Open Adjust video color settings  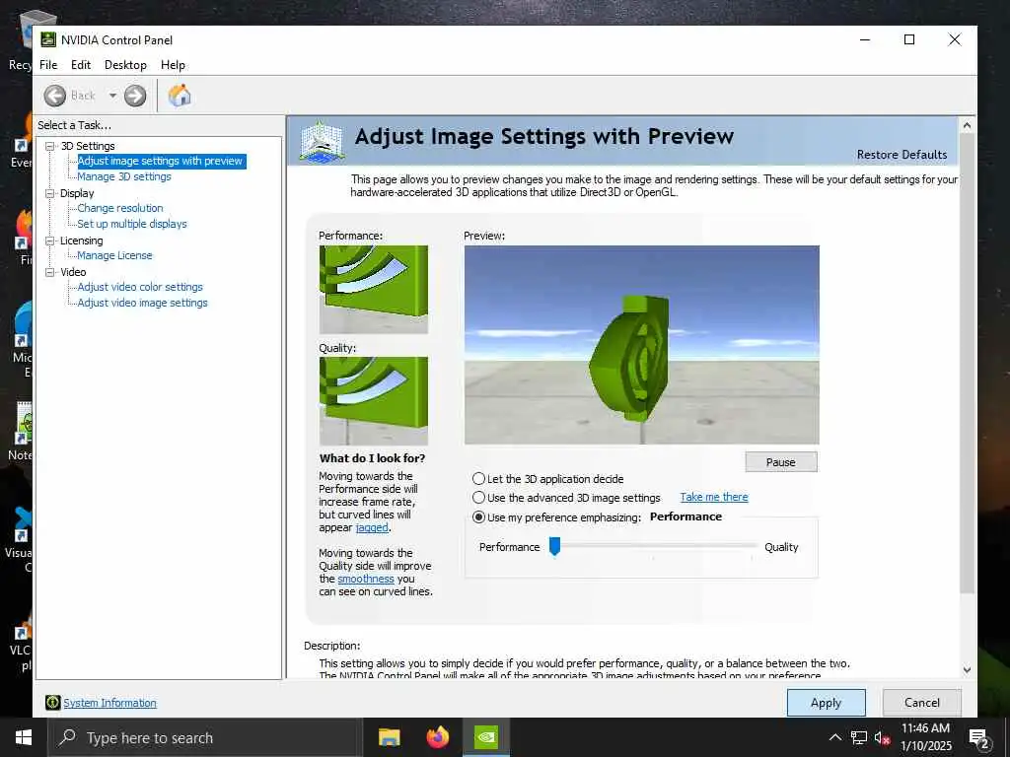140,287
